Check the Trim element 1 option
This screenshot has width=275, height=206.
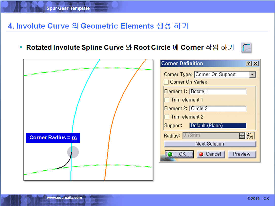click(x=167, y=100)
